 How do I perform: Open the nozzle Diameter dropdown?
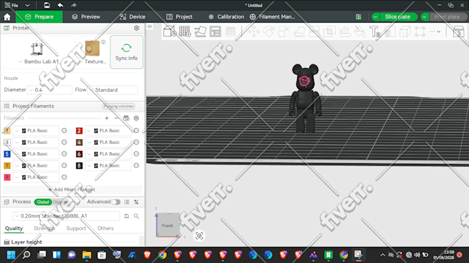50,90
